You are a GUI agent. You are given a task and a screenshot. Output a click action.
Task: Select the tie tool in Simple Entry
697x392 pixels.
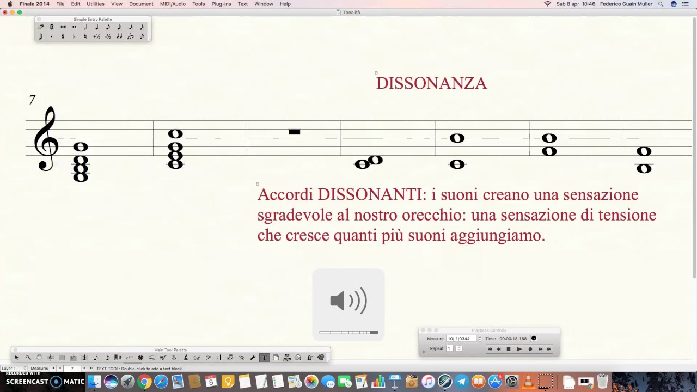[119, 36]
